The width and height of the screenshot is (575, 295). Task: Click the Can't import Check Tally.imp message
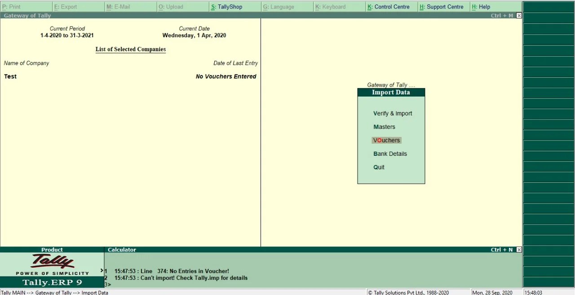click(x=181, y=278)
